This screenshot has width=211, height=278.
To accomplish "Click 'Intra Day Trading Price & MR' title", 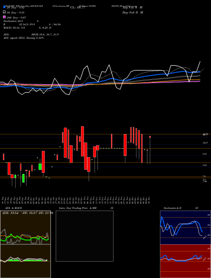I will pyautogui.click(x=78, y=208).
